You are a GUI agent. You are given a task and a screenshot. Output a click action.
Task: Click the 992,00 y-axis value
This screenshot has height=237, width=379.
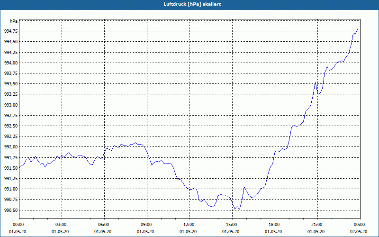coord(11,147)
